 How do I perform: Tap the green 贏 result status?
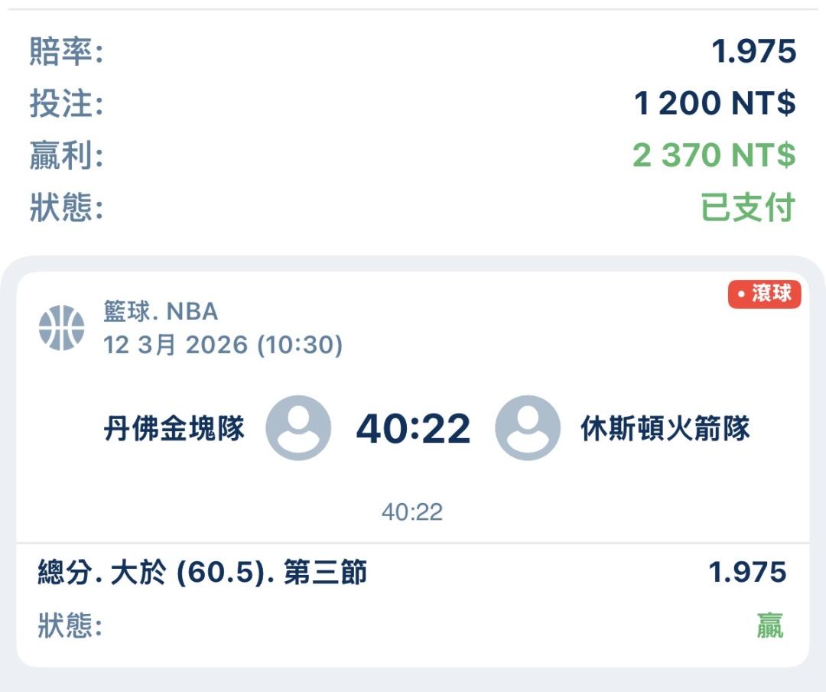769,626
